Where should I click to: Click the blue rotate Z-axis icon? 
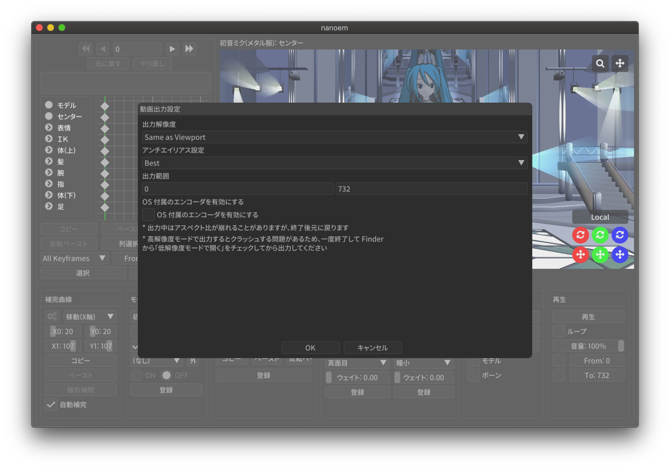pos(619,235)
